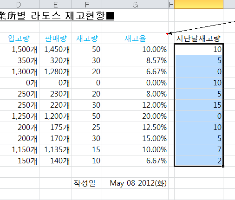
Task: Select the 1,200개 cell
Action: pyautogui.click(x=56, y=116)
